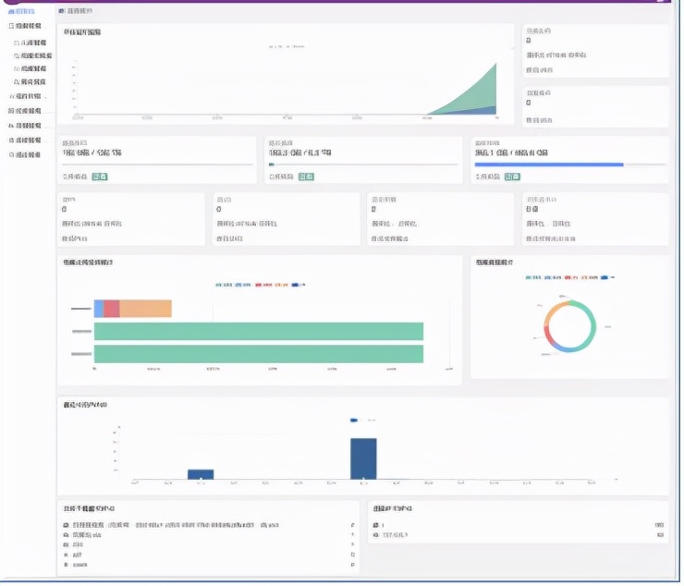This screenshot has height=586, width=684.
Task: Open the last item at the sidebar bottom
Action: [x=25, y=155]
